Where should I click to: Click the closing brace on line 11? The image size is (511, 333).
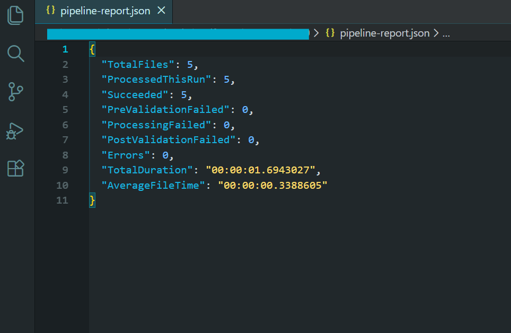coord(91,200)
